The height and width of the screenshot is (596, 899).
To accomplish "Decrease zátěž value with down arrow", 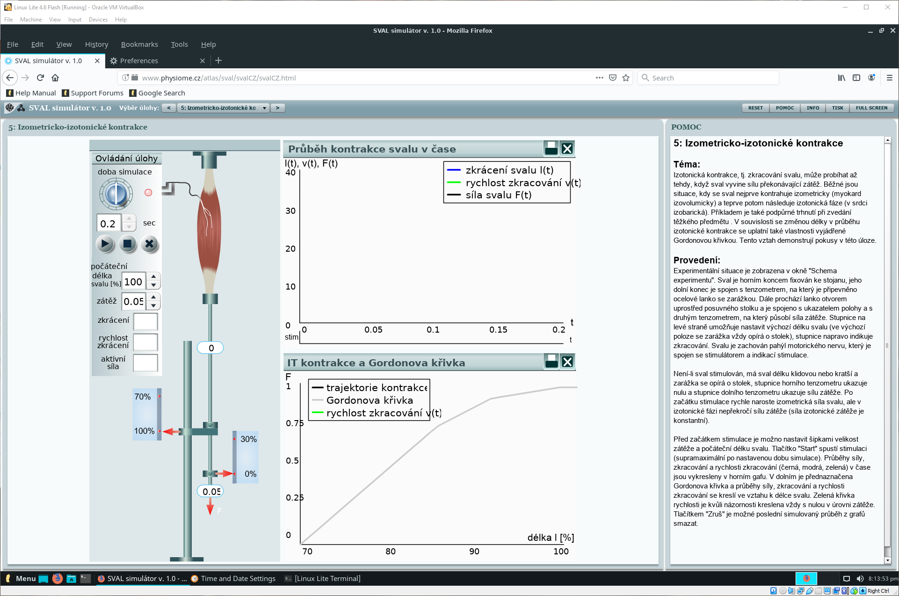I will coord(153,306).
